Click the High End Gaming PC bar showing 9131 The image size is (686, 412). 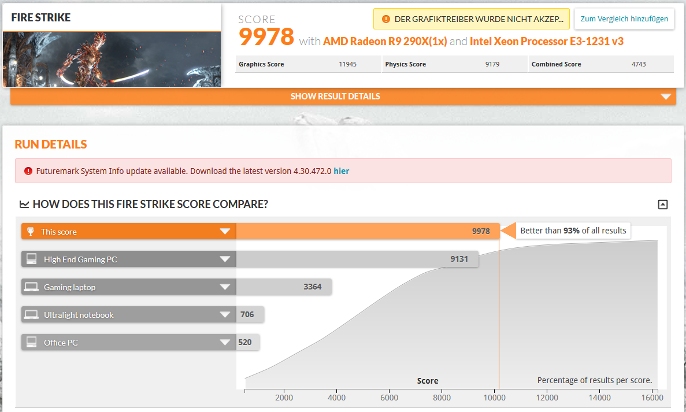(357, 259)
